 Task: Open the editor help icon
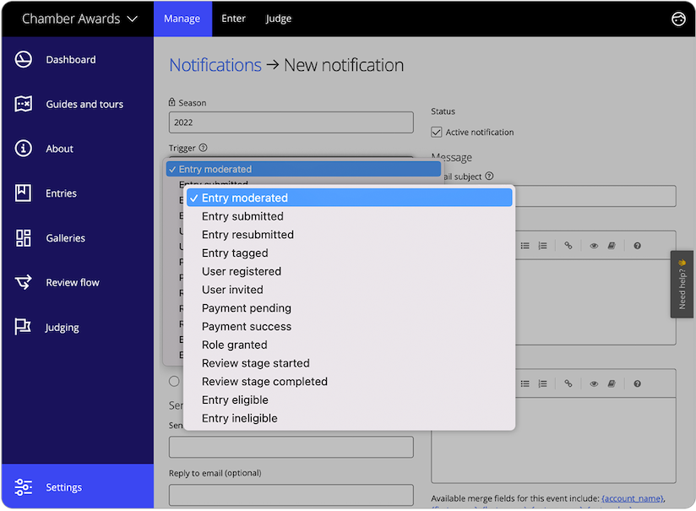pos(638,245)
